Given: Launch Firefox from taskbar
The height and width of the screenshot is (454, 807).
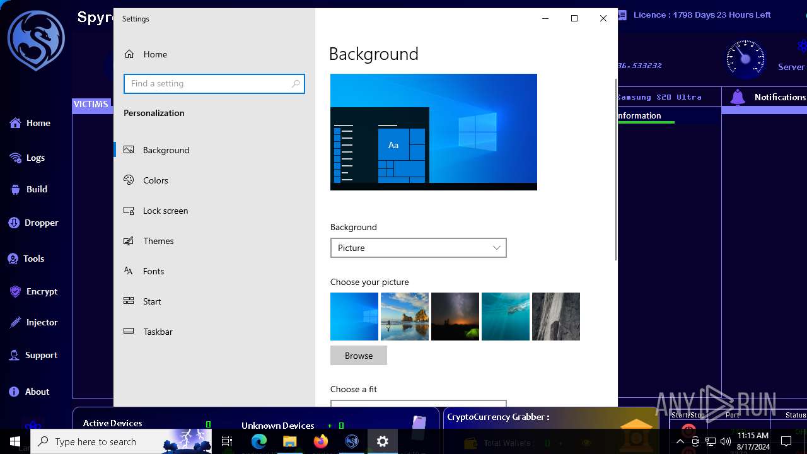Looking at the screenshot, I should tap(321, 441).
